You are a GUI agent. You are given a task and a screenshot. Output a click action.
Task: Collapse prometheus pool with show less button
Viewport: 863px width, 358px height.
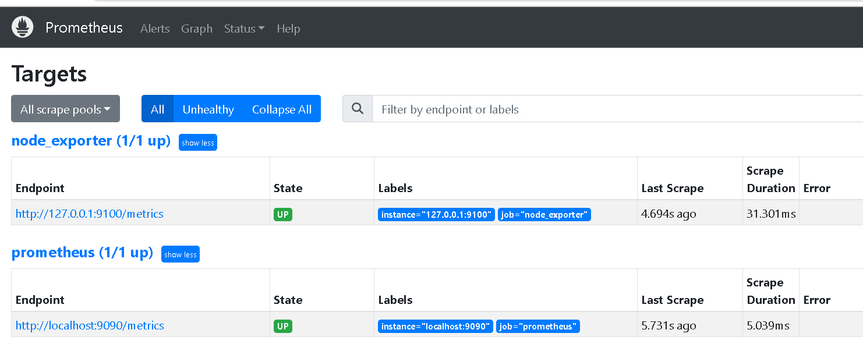point(181,254)
